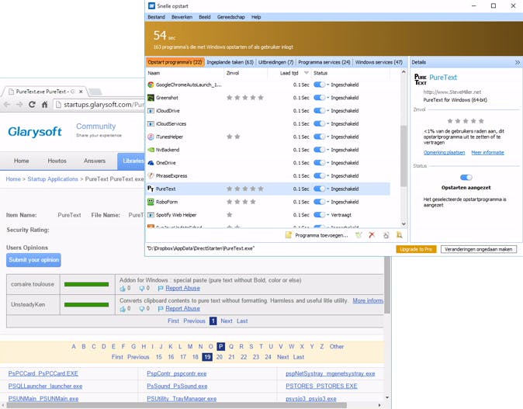Disable OneDrive startup switch
The width and height of the screenshot is (523, 409).
[x=319, y=163]
